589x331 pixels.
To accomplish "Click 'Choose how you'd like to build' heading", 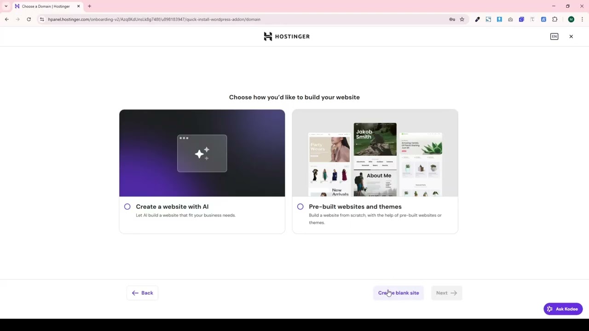I will [294, 97].
